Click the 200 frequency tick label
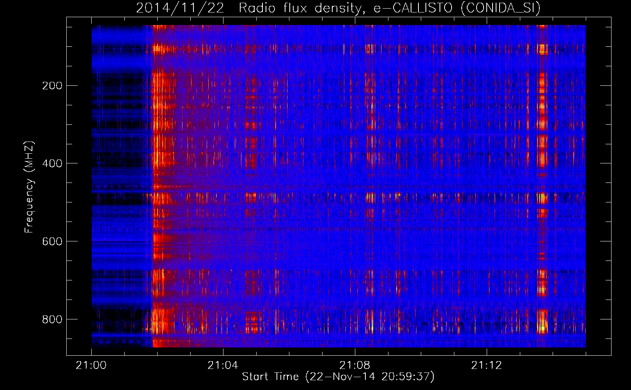Viewport: 631px width, 390px height. click(x=52, y=85)
